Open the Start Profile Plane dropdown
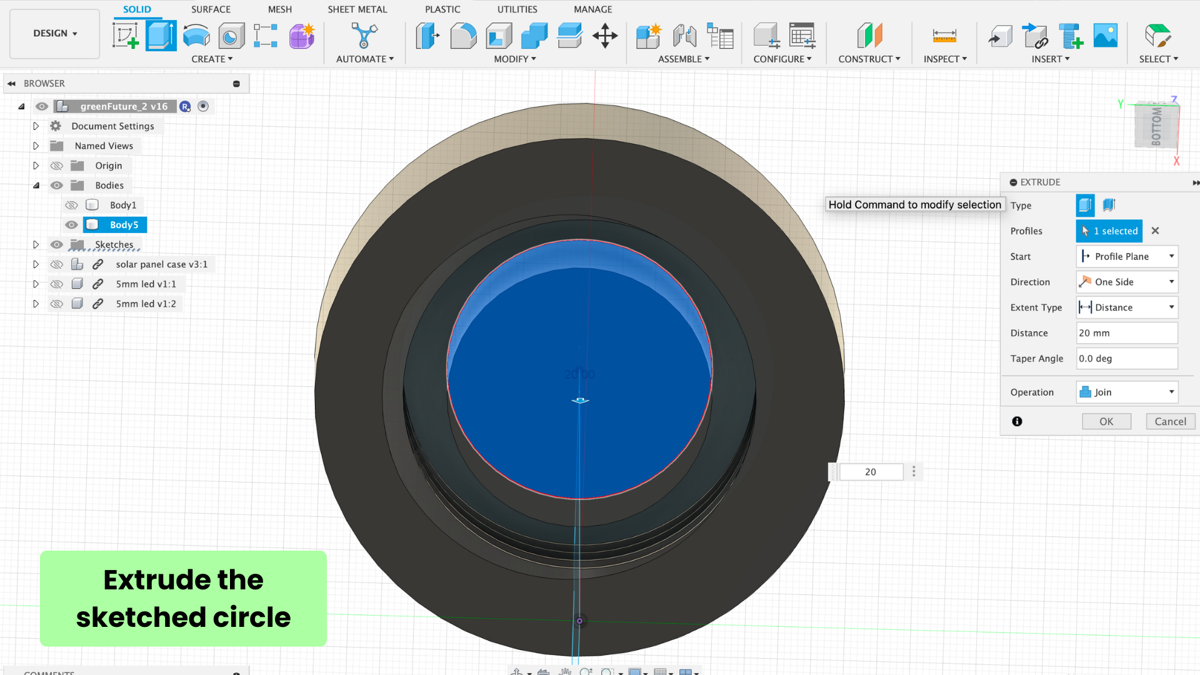 point(1127,256)
